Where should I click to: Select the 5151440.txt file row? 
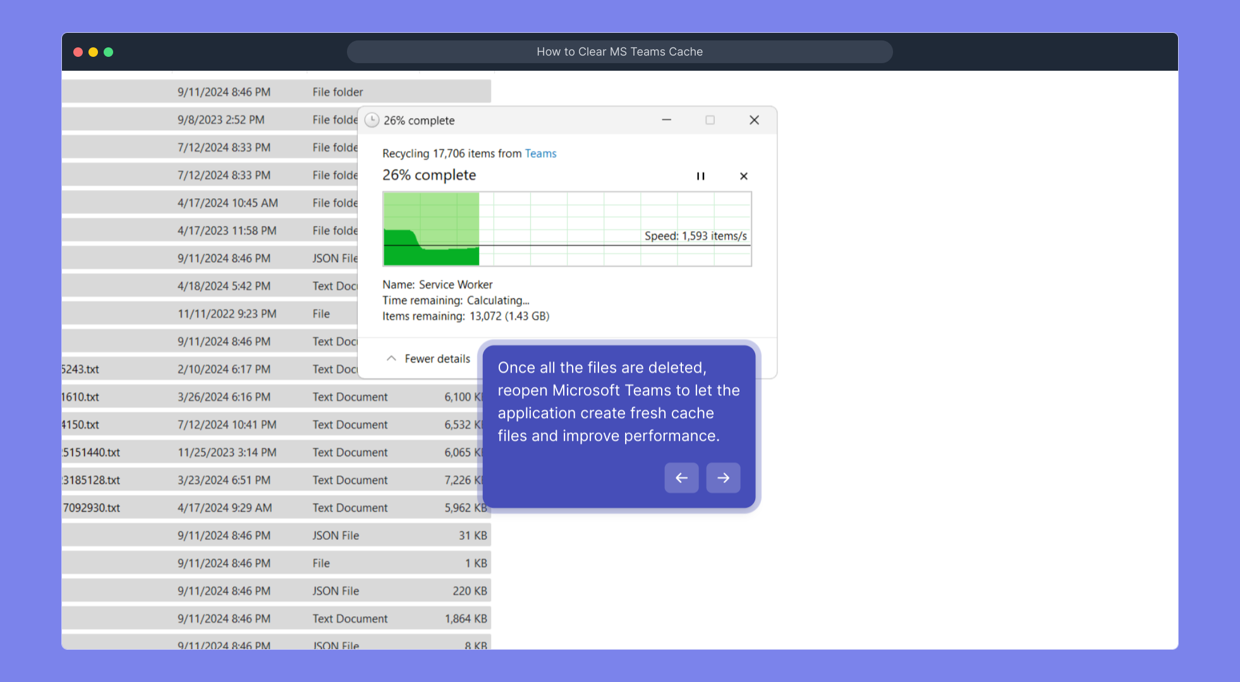[92, 453]
